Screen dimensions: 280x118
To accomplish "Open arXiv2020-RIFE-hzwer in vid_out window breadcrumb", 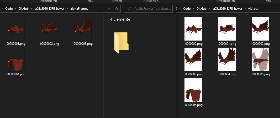I will (228, 9).
